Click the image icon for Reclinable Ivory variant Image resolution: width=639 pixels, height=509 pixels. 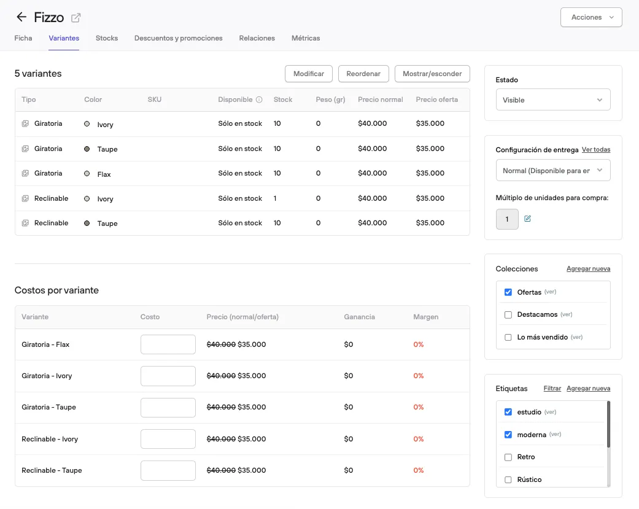25,198
